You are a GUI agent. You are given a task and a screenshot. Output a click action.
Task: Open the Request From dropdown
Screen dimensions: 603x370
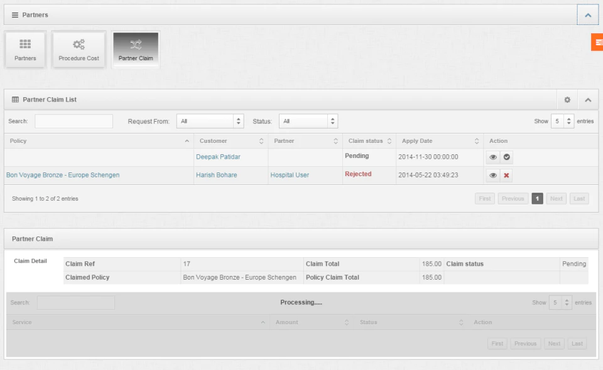pos(210,121)
